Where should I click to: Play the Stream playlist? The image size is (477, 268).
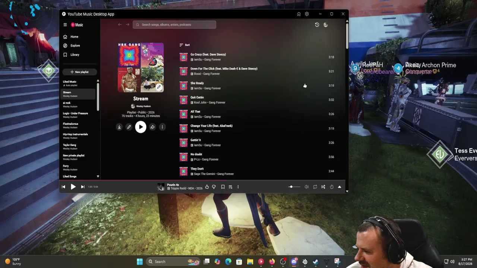click(140, 127)
